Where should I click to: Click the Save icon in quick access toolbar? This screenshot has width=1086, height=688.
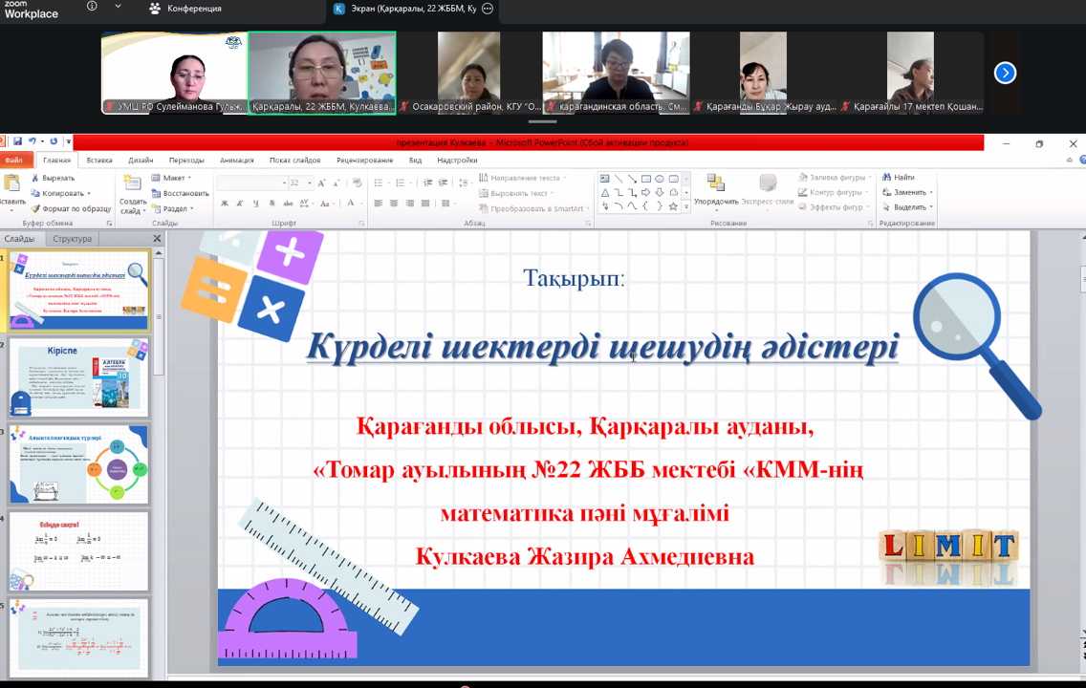[x=17, y=141]
